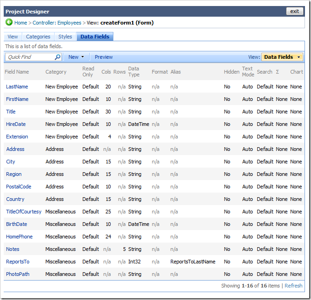Sort by Cols column header
311x300 pixels.
tap(106, 72)
